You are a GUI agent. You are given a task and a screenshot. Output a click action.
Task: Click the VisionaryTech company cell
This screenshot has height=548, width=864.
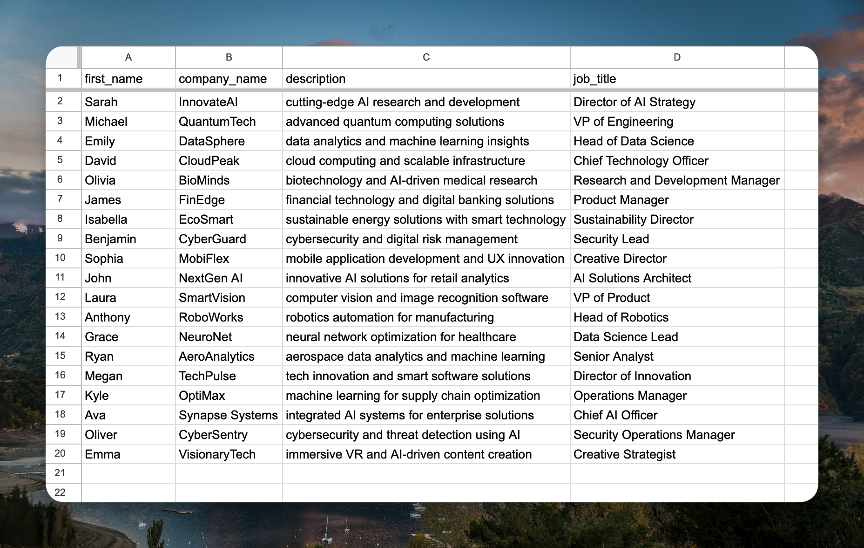229,454
